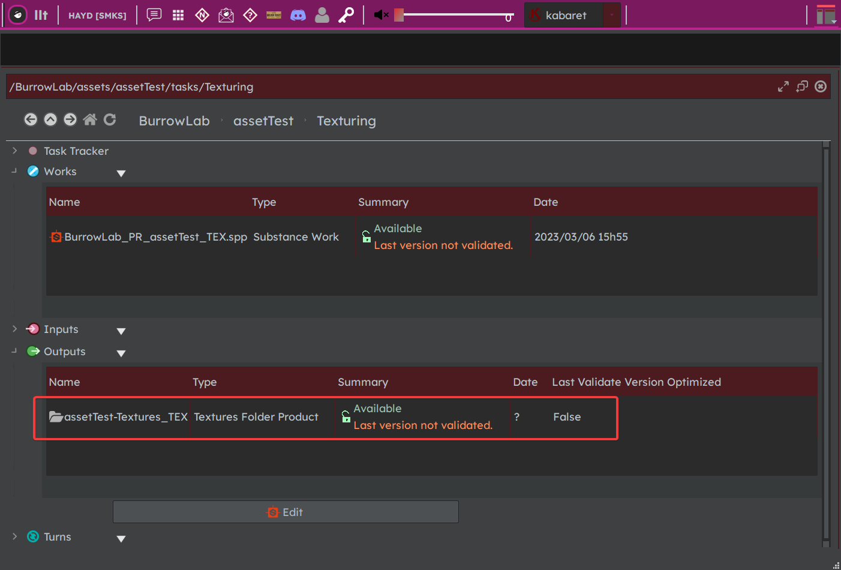Click the Textures Folder Product cell

click(x=256, y=417)
